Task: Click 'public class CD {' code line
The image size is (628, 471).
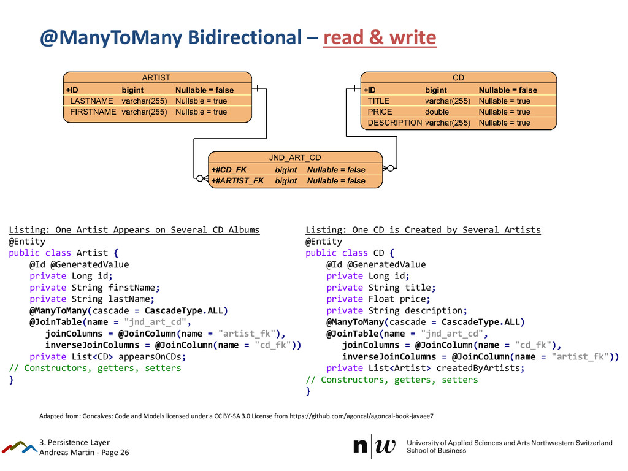Action: click(350, 253)
